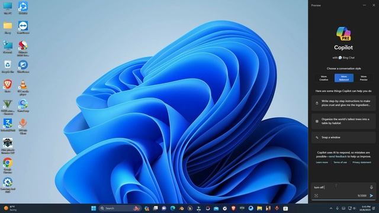Open Task View on the taskbar
The height and width of the screenshot is (213, 379).
155,208
